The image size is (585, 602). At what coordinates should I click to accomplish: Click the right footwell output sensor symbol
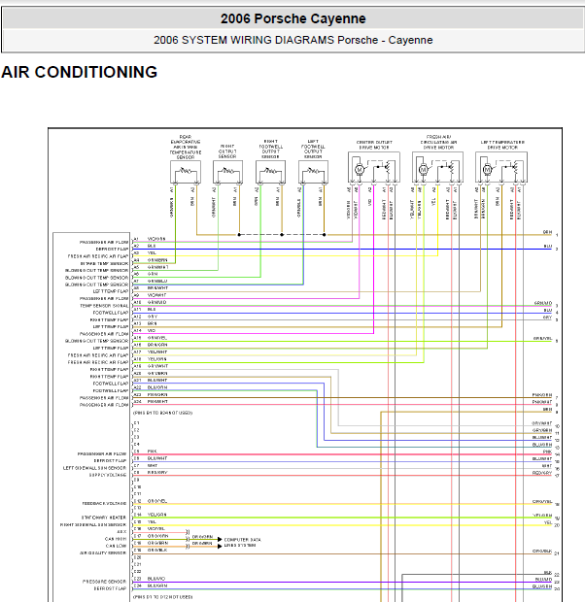pos(270,172)
